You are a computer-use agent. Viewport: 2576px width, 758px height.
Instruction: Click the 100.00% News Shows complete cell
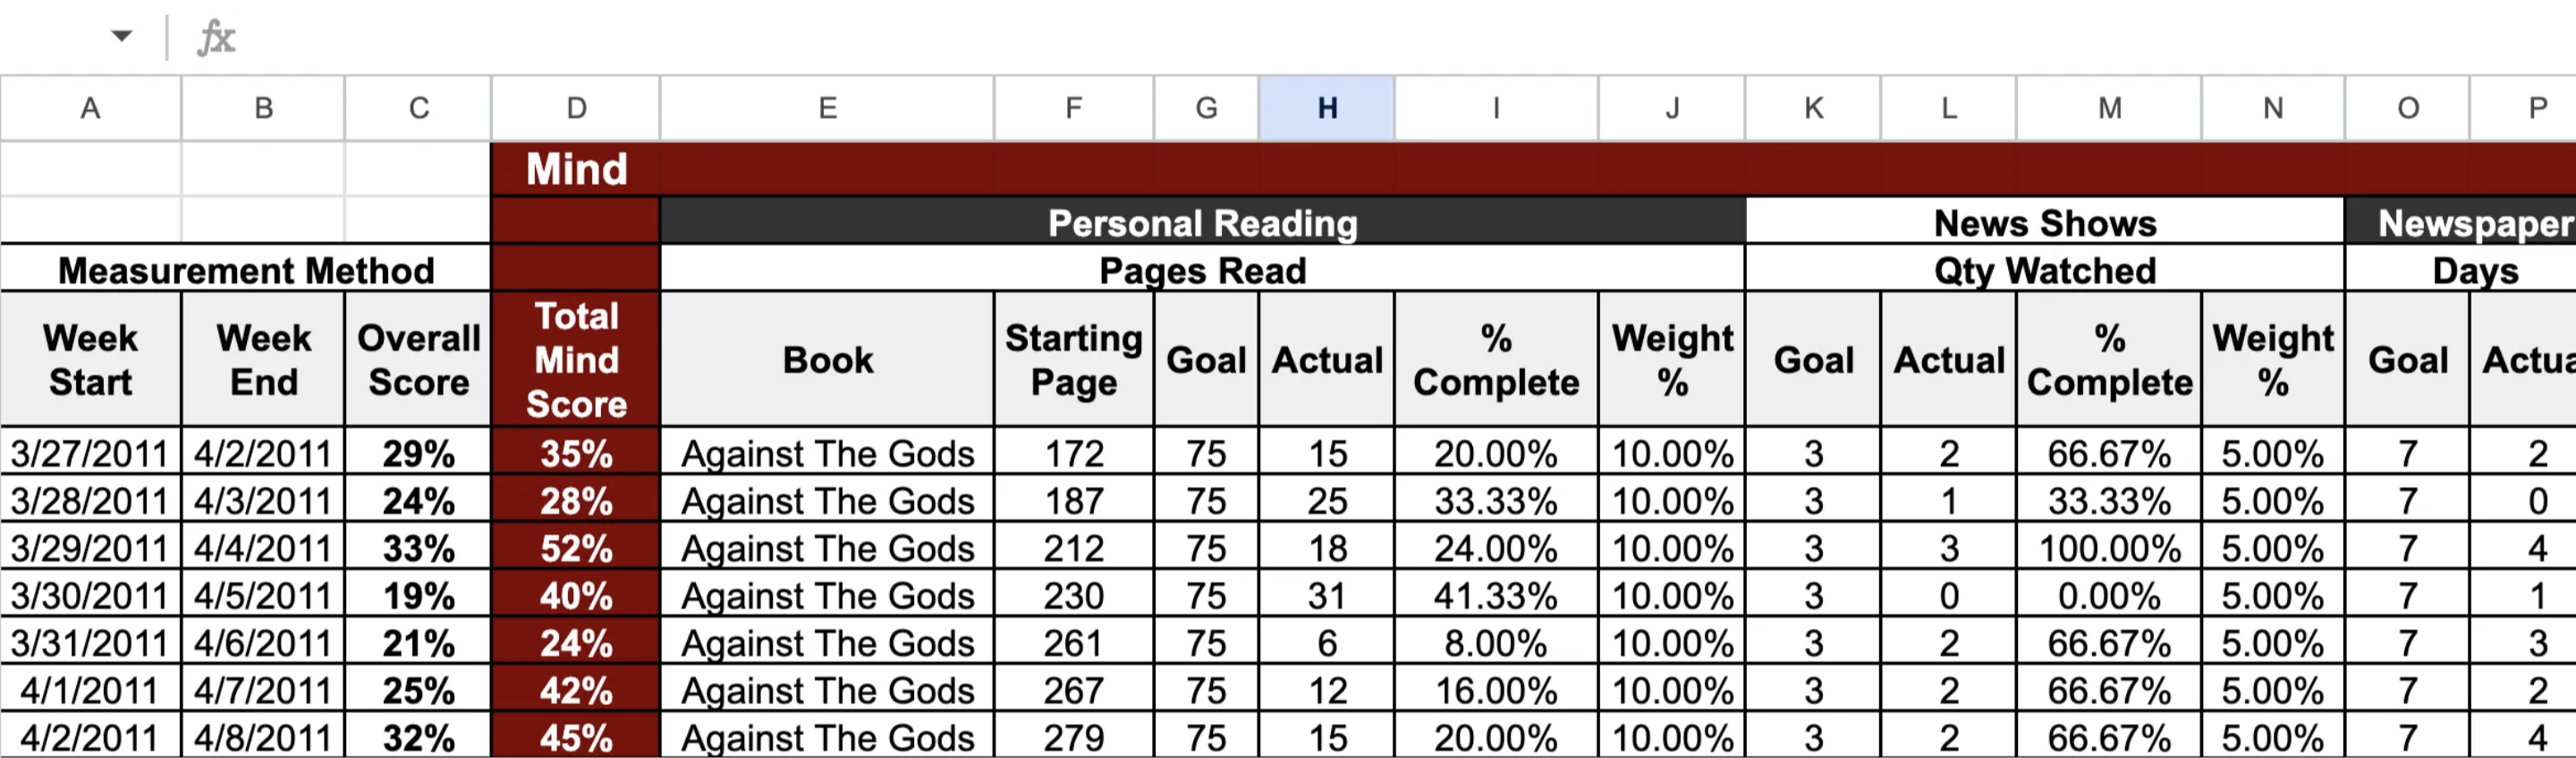tap(2109, 548)
